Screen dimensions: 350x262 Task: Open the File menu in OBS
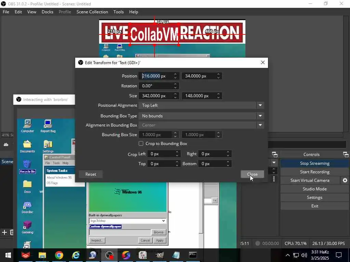[x=6, y=12]
